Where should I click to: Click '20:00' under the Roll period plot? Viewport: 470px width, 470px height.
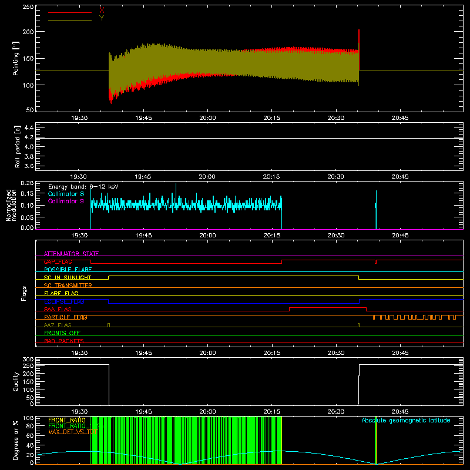pyautogui.click(x=207, y=177)
